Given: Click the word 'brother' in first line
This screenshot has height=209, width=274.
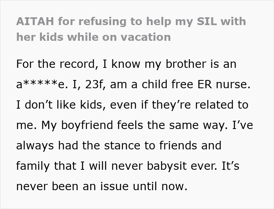Looking at the screenshot, I should pos(186,64).
